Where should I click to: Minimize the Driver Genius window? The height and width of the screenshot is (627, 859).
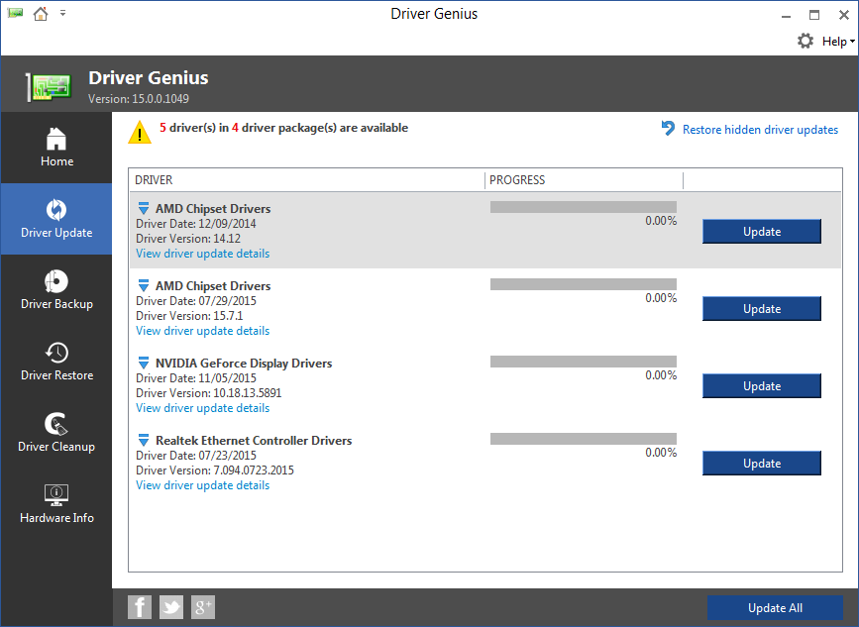(786, 15)
